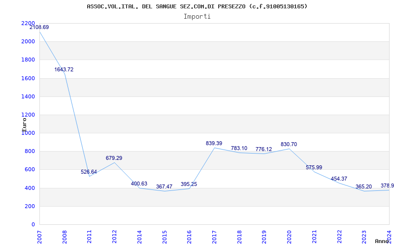Image resolution: width=394 pixels, height=246 pixels.
Task: Select the 783.10 data label
Action: (x=239, y=149)
